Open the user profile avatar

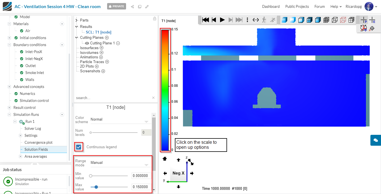click(369, 6)
